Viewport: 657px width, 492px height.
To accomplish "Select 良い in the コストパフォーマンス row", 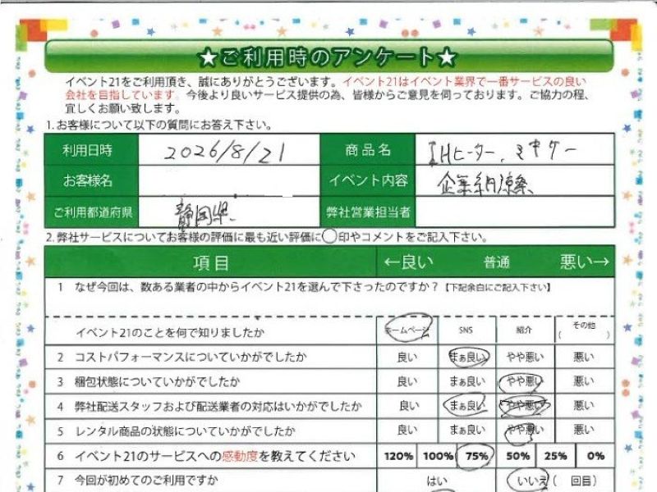I will point(407,358).
